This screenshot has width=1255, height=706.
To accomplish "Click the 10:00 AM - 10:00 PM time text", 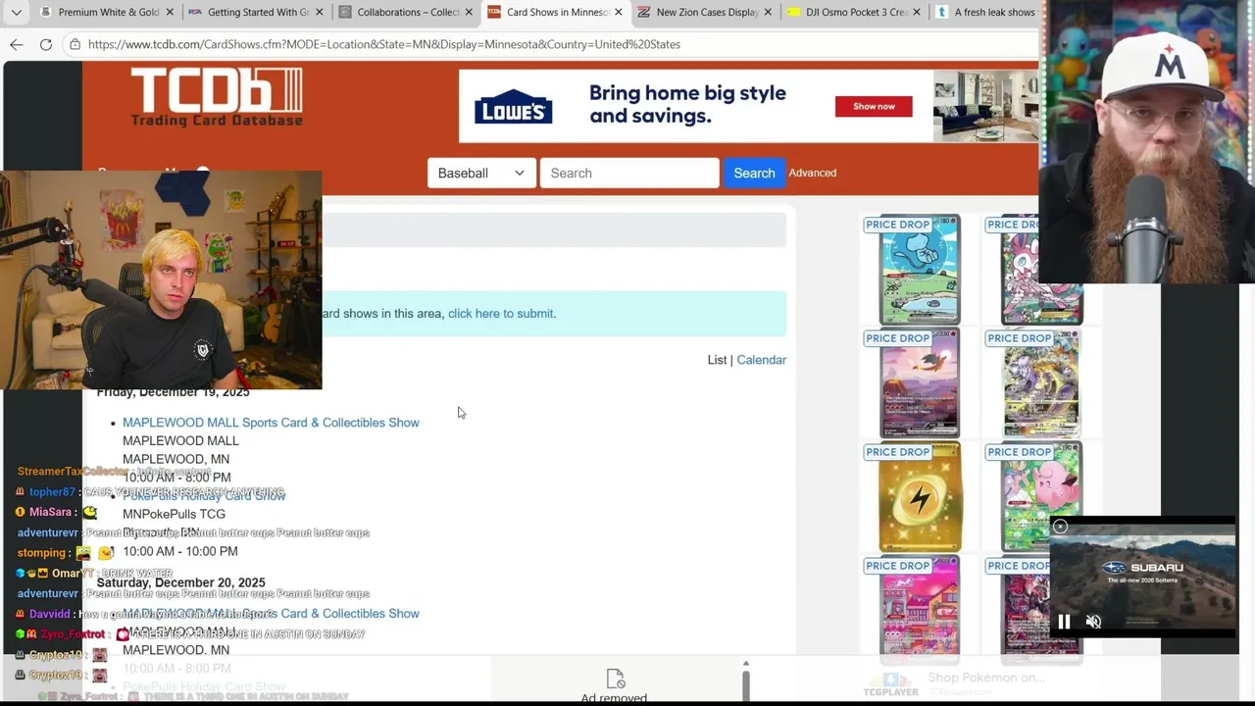I will pyautogui.click(x=180, y=551).
